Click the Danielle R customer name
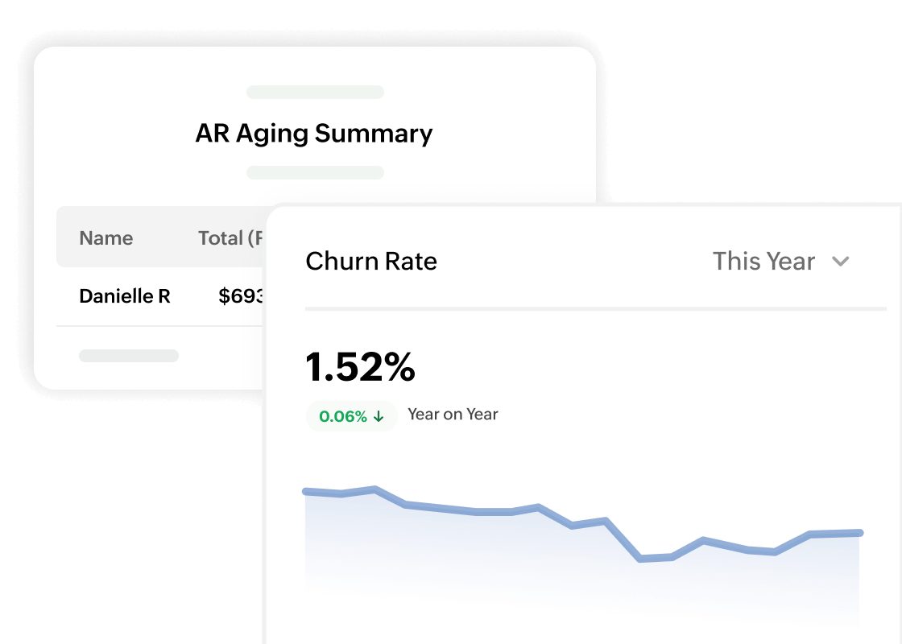The image size is (902, 644). click(x=125, y=296)
